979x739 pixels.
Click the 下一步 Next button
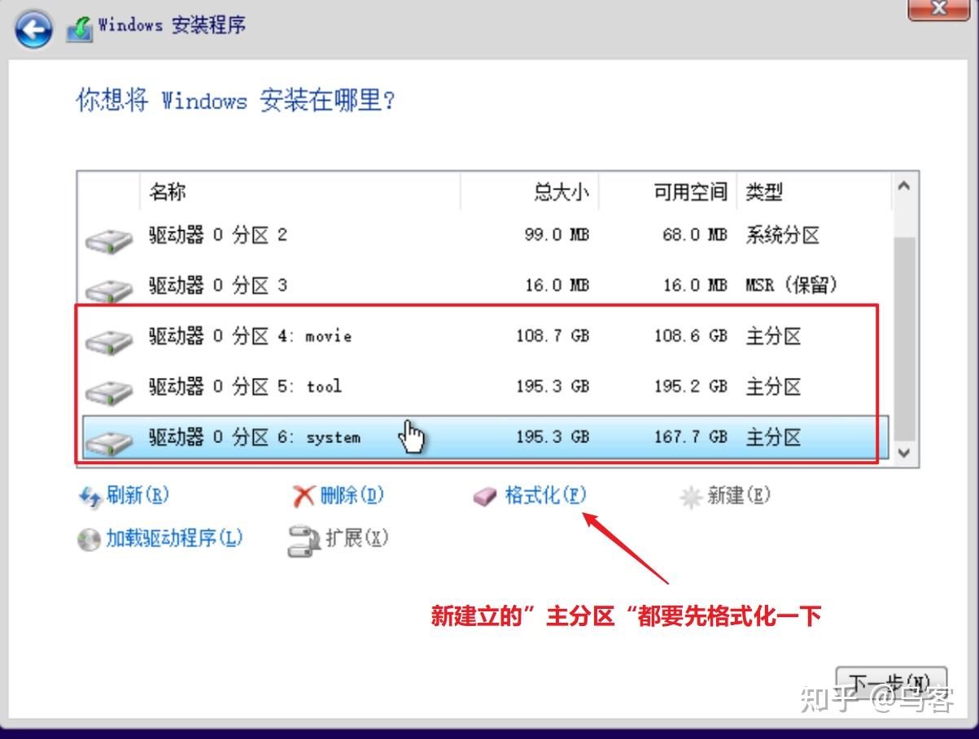[x=892, y=683]
